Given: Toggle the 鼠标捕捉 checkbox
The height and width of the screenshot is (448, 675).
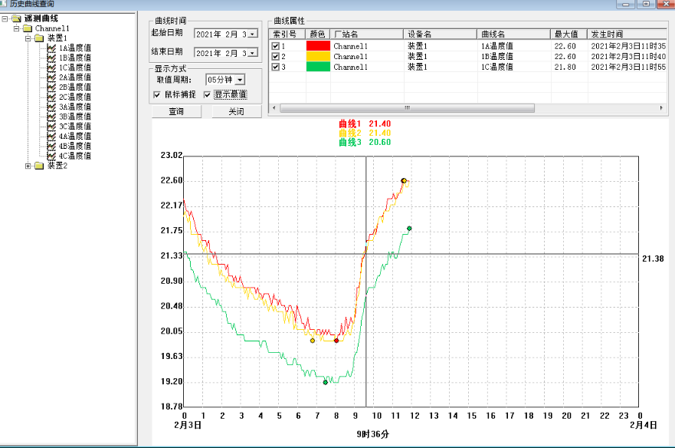Looking at the screenshot, I should (x=157, y=94).
